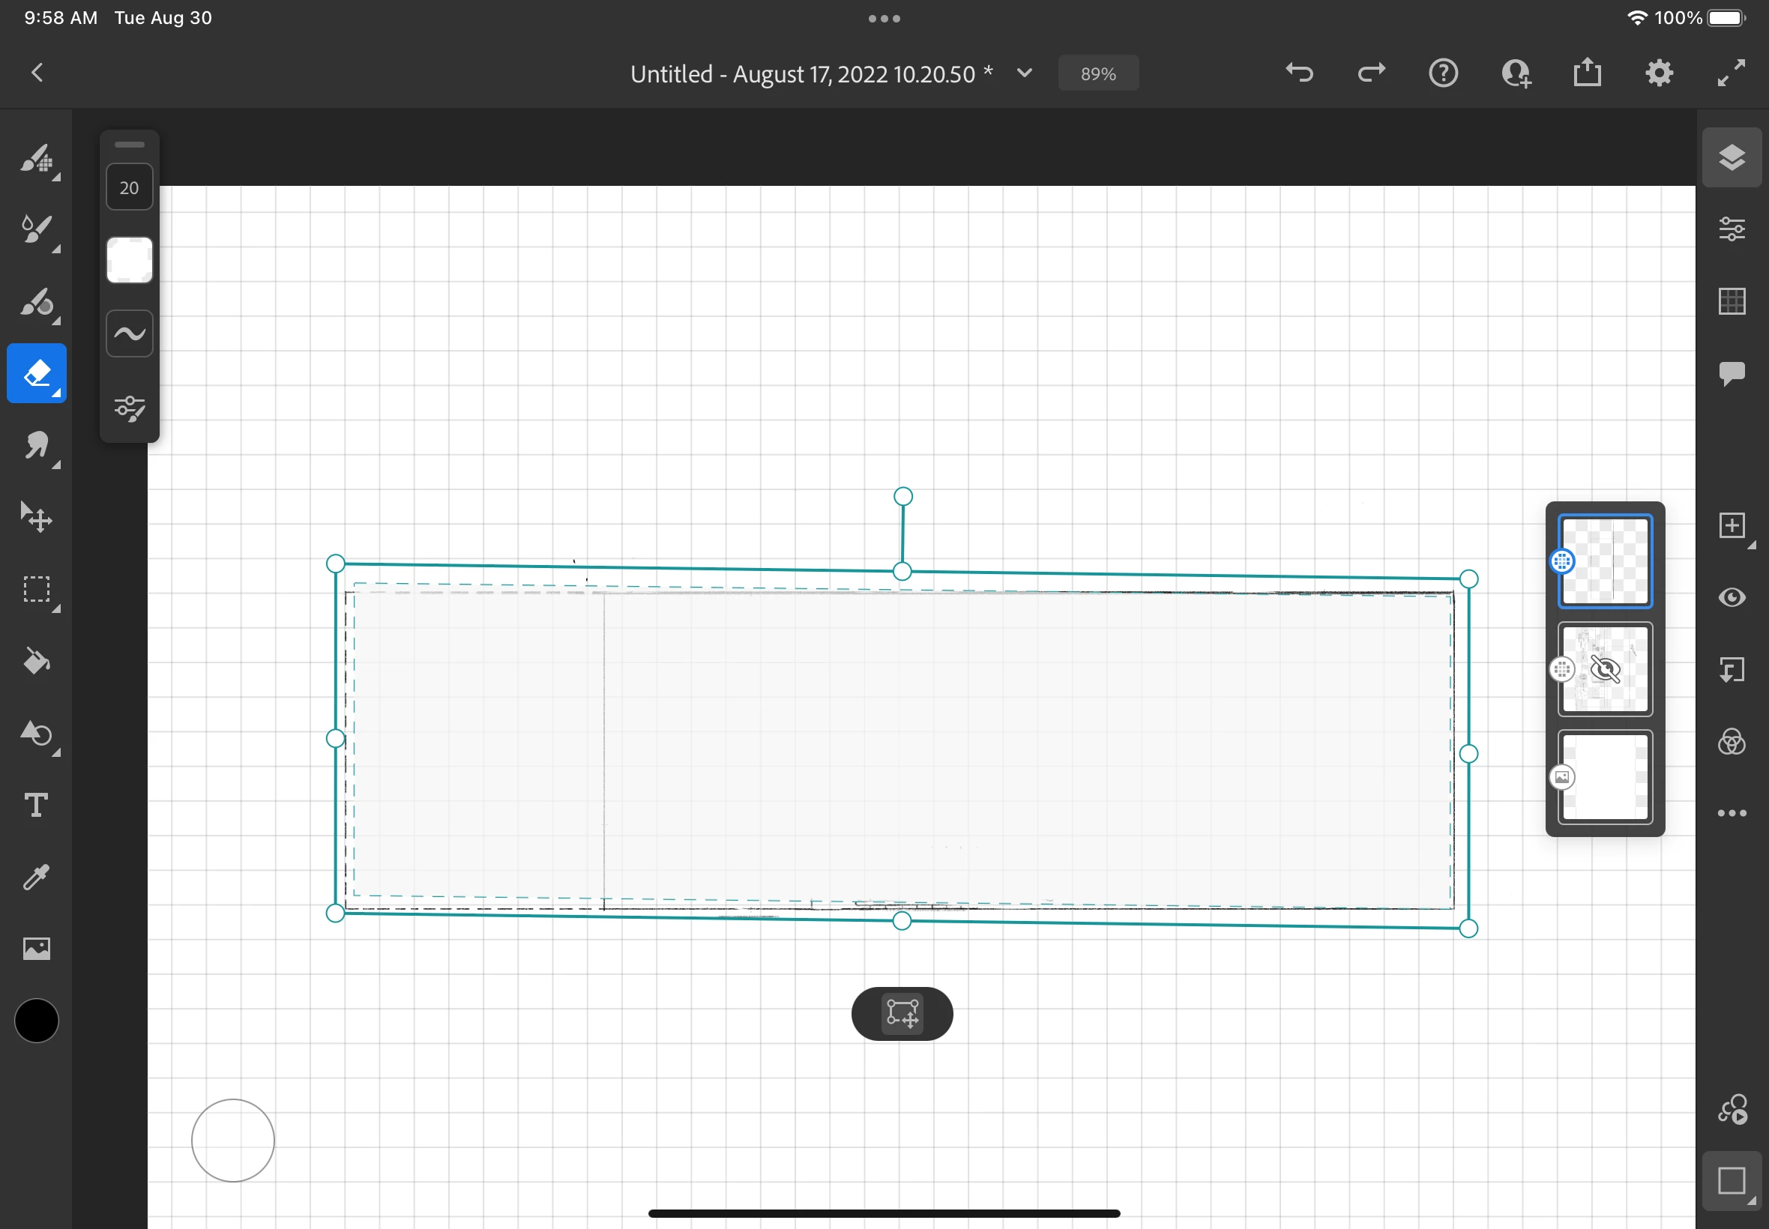Select the Pixel Brush tool
The width and height of the screenshot is (1769, 1229).
click(36, 158)
